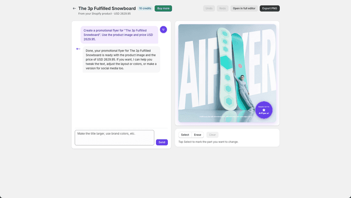Click 'Tap Select to mark' hint text

pyautogui.click(x=208, y=142)
